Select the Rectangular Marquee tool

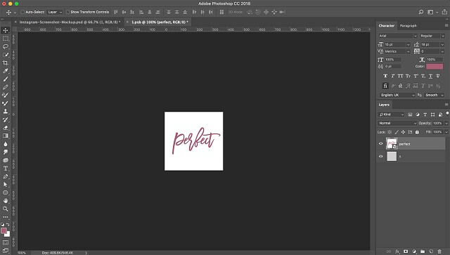pos(6,39)
